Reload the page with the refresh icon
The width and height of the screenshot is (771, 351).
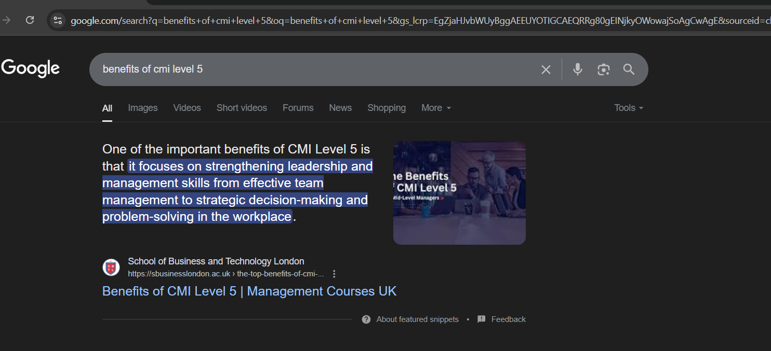point(30,20)
